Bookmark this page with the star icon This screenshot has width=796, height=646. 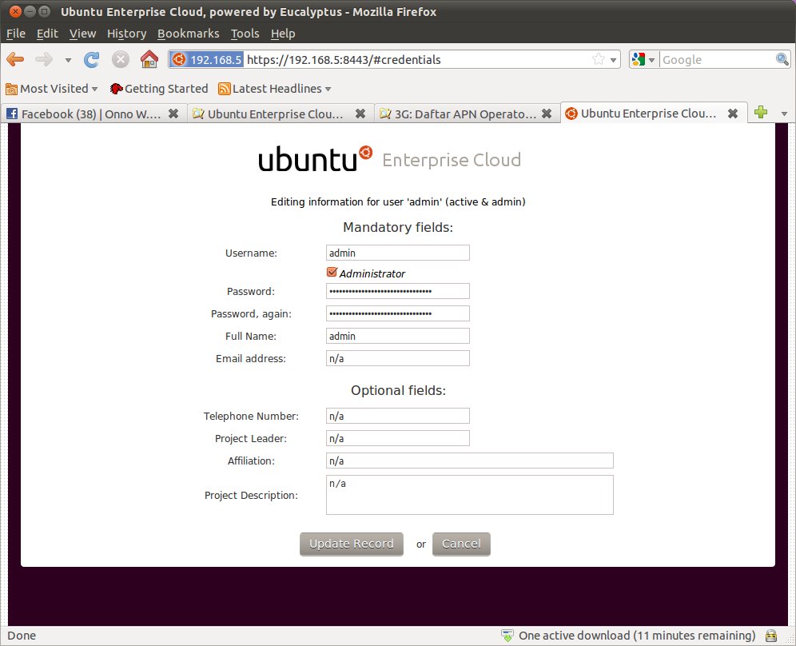(598, 59)
